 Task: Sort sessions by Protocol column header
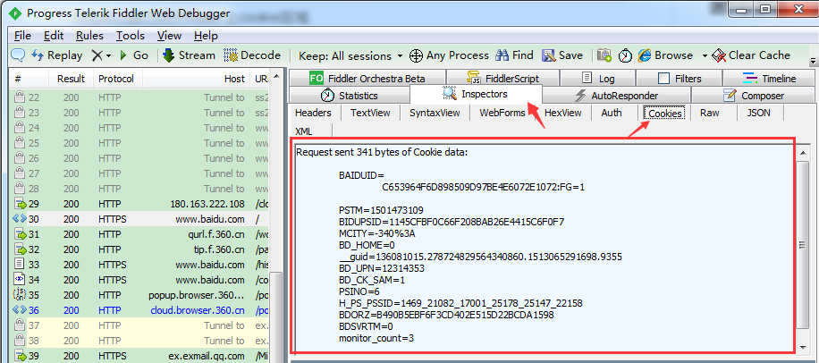tap(116, 79)
